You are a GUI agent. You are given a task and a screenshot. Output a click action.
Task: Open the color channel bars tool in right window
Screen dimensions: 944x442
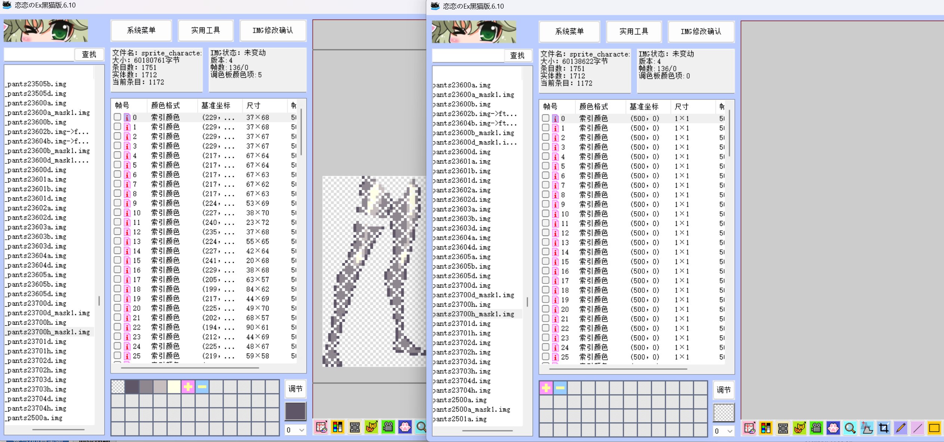tap(766, 428)
